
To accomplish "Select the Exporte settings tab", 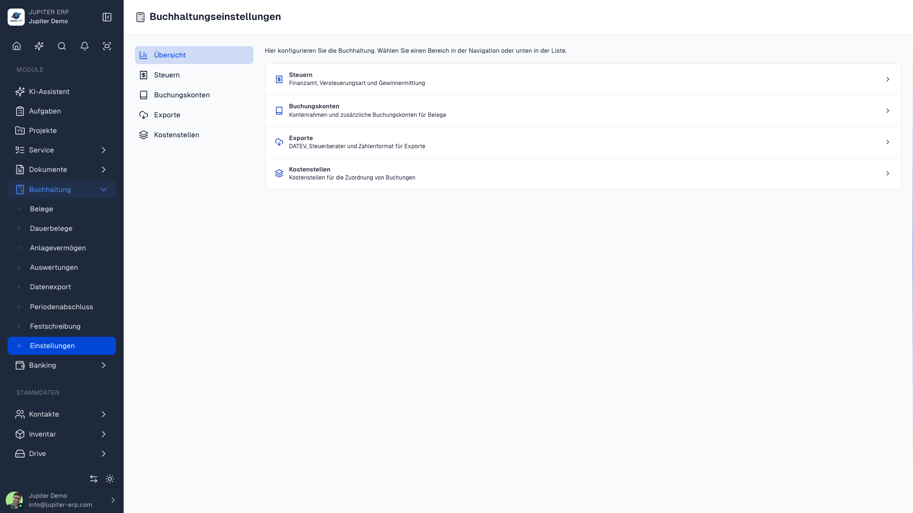I will point(194,115).
